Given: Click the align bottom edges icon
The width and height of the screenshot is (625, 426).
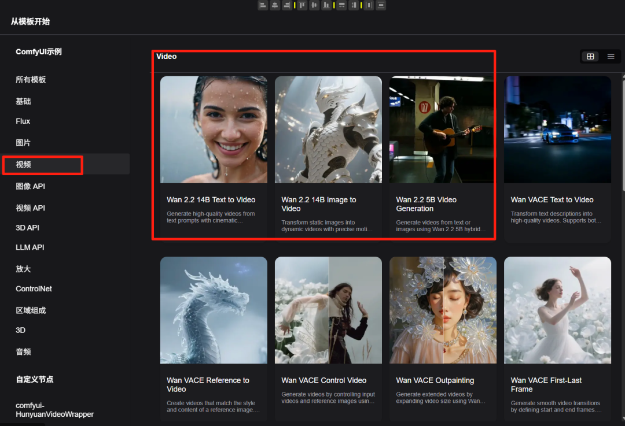Looking at the screenshot, I should pyautogui.click(x=326, y=5).
